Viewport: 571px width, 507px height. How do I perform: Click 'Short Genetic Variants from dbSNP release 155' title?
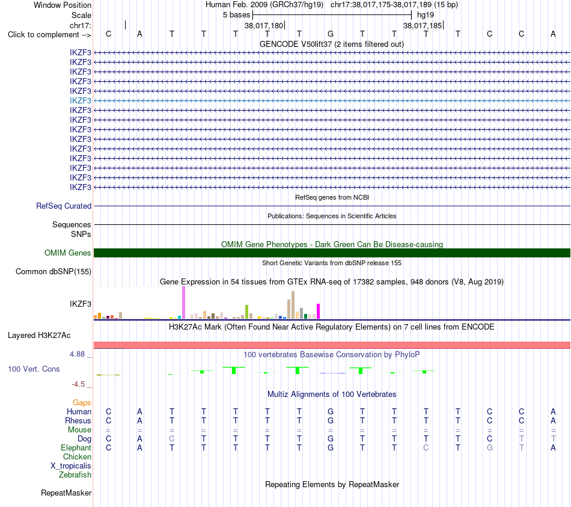[332, 263]
